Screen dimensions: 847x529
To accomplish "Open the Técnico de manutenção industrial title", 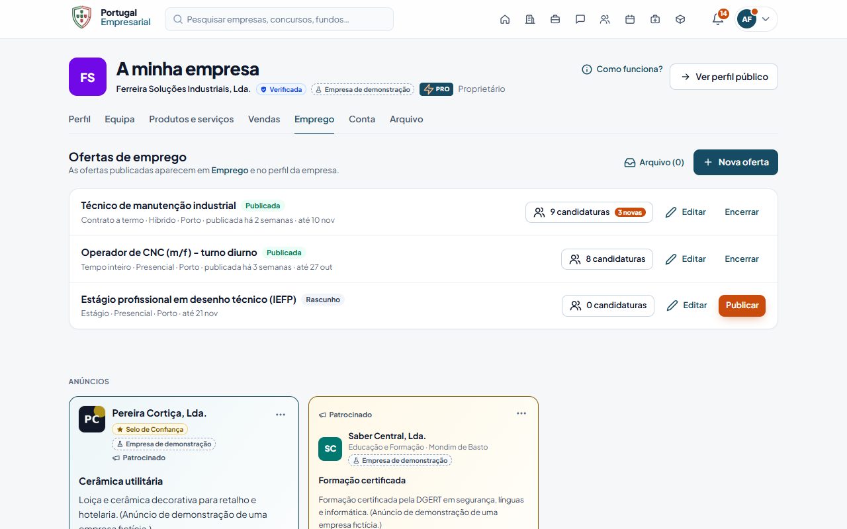I will pyautogui.click(x=158, y=206).
